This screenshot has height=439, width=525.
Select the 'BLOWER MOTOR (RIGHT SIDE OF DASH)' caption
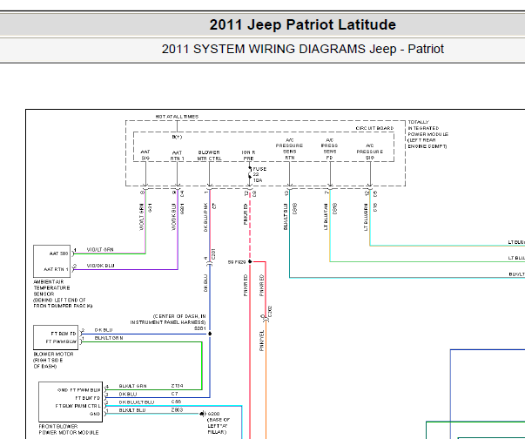53,360
